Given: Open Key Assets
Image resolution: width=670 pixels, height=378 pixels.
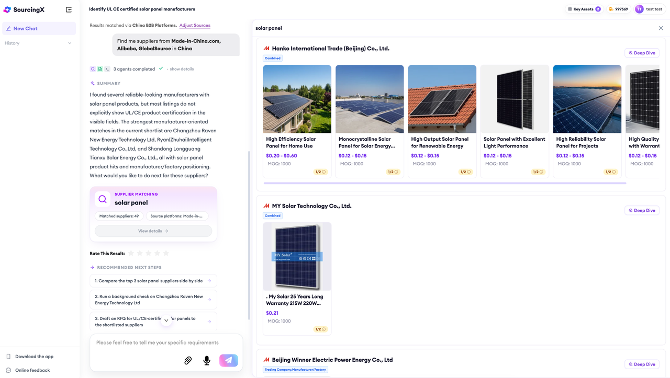Looking at the screenshot, I should 584,9.
